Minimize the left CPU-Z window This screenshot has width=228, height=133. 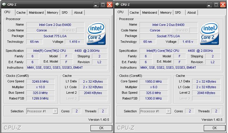coord(96,5)
